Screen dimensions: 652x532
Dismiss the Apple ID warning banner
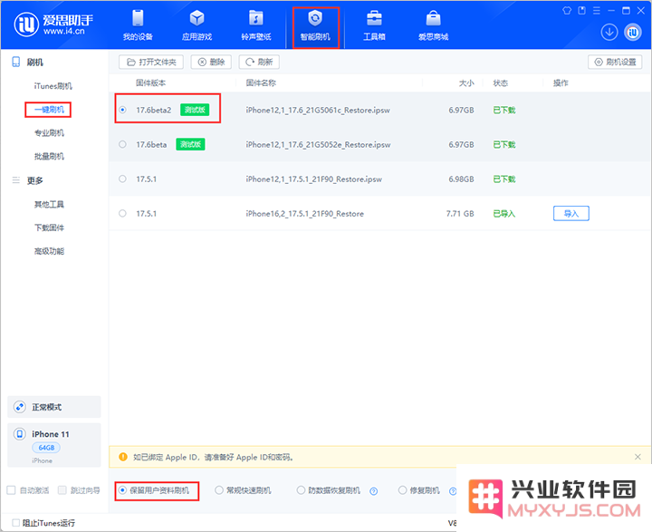click(x=638, y=457)
